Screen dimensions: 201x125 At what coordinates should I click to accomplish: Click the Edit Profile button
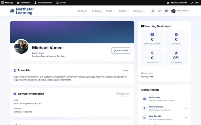(121, 51)
